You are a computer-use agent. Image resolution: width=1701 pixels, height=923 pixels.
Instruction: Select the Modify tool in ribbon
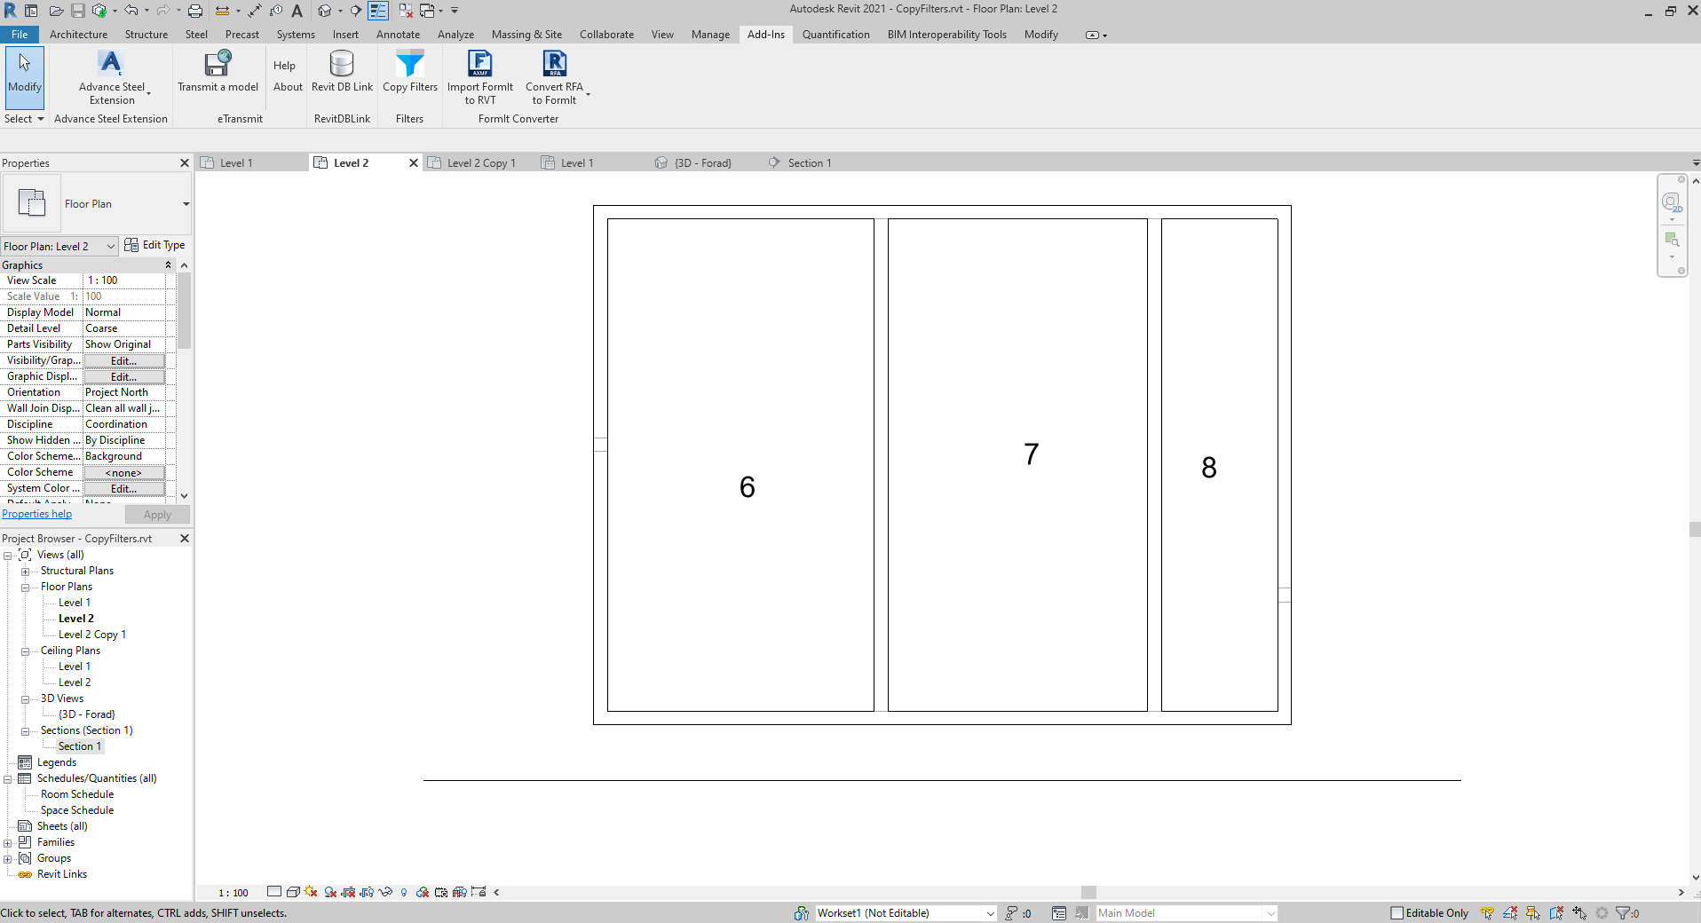[25, 76]
